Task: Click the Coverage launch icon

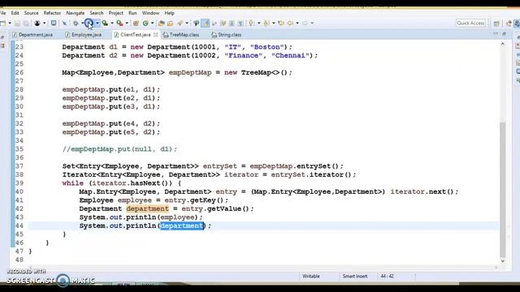Action: click(x=105, y=24)
